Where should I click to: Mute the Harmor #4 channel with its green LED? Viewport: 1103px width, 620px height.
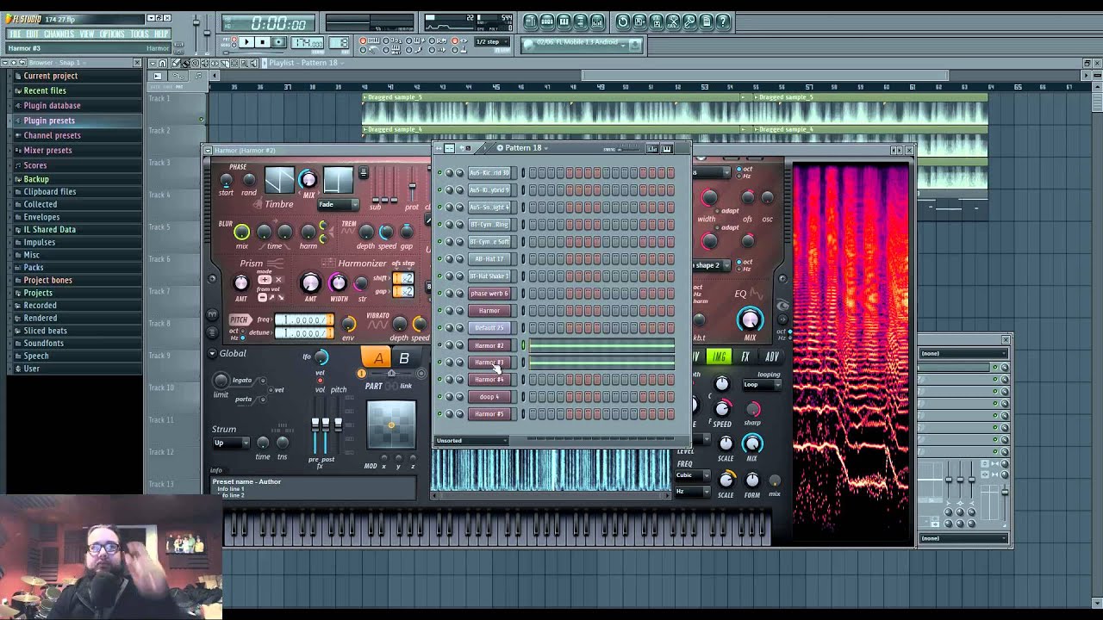click(x=439, y=380)
